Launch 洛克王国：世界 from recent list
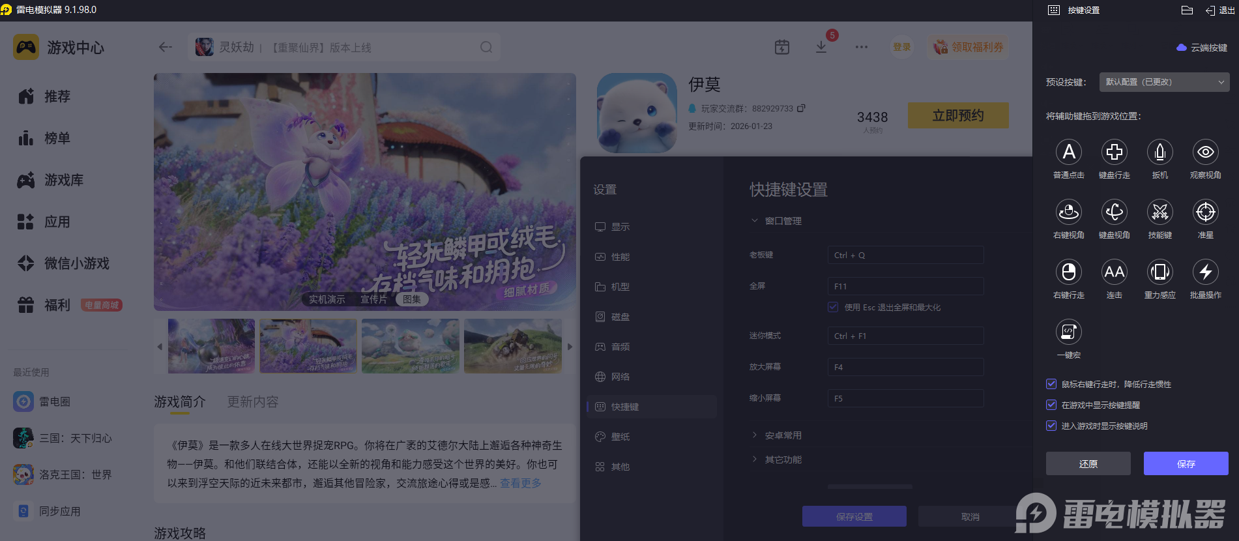Screen dimensions: 1239x541 (x=63, y=475)
